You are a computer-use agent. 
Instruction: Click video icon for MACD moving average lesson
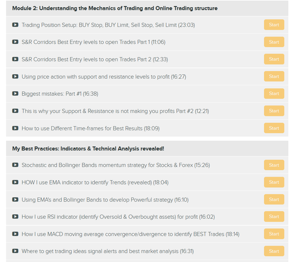[x=15, y=234]
